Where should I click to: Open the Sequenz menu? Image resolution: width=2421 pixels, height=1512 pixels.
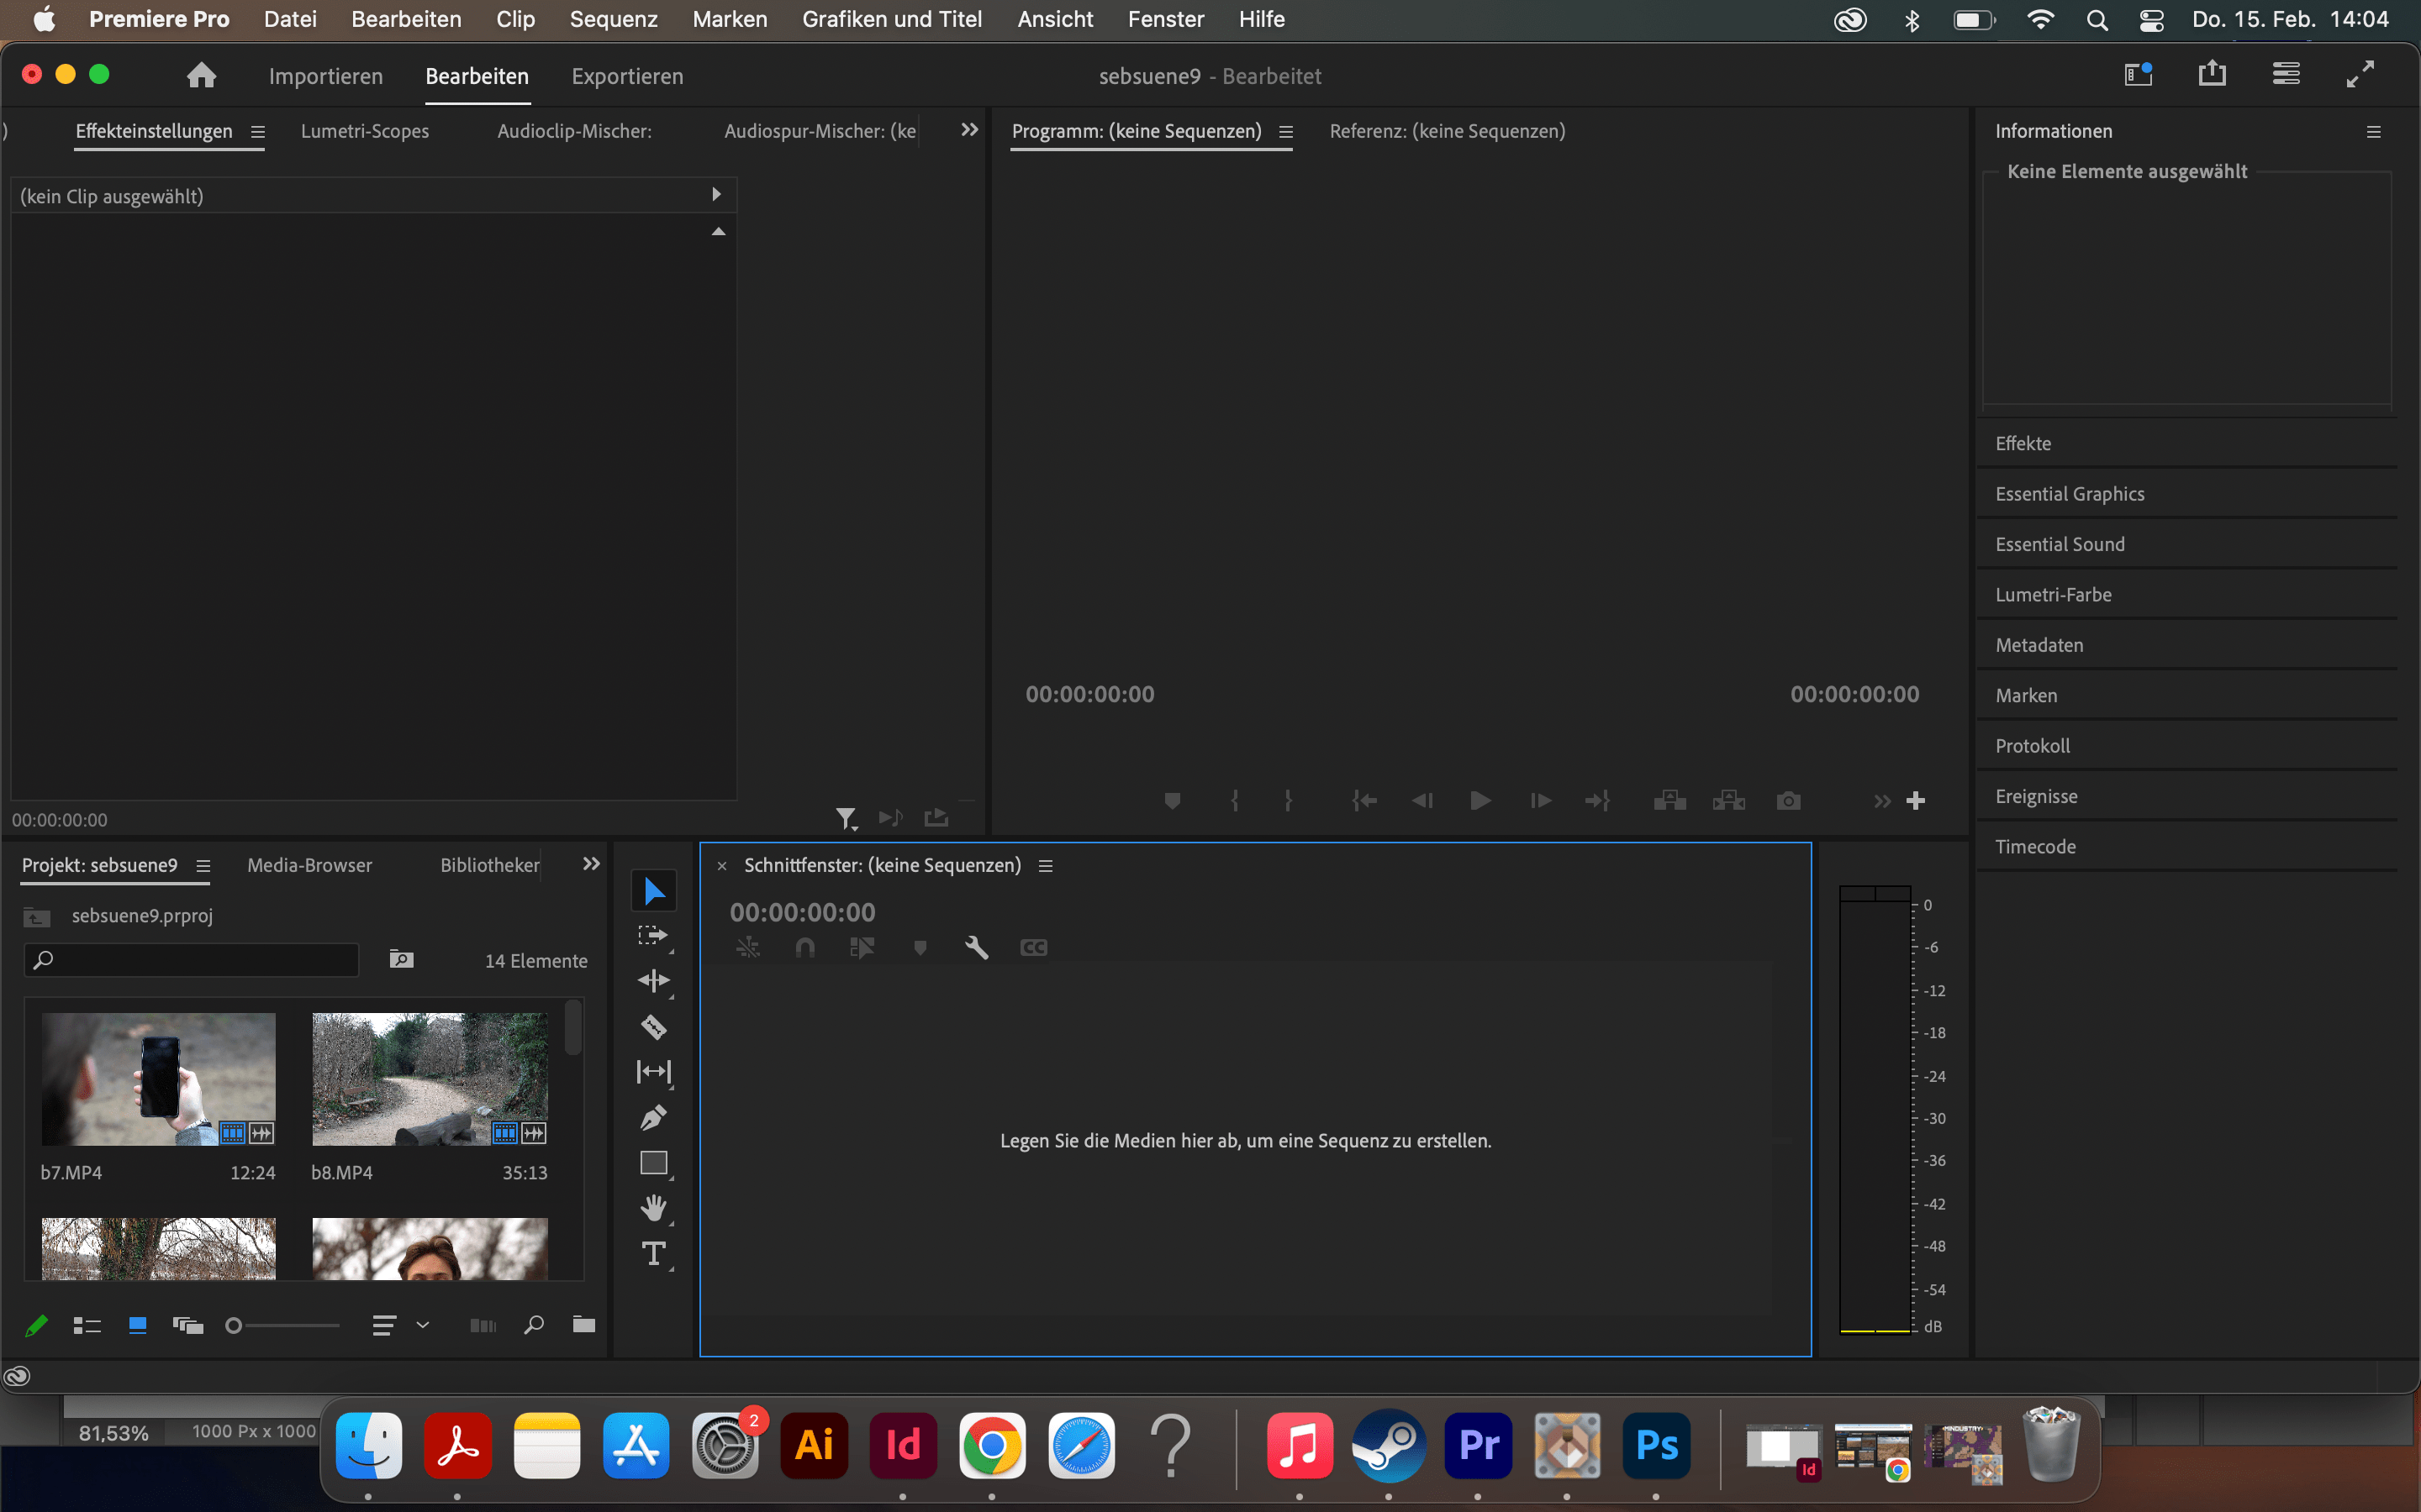[x=614, y=19]
